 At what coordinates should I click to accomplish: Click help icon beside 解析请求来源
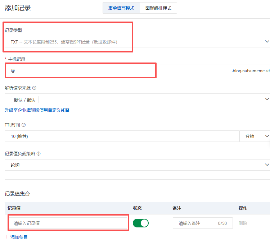35,88
